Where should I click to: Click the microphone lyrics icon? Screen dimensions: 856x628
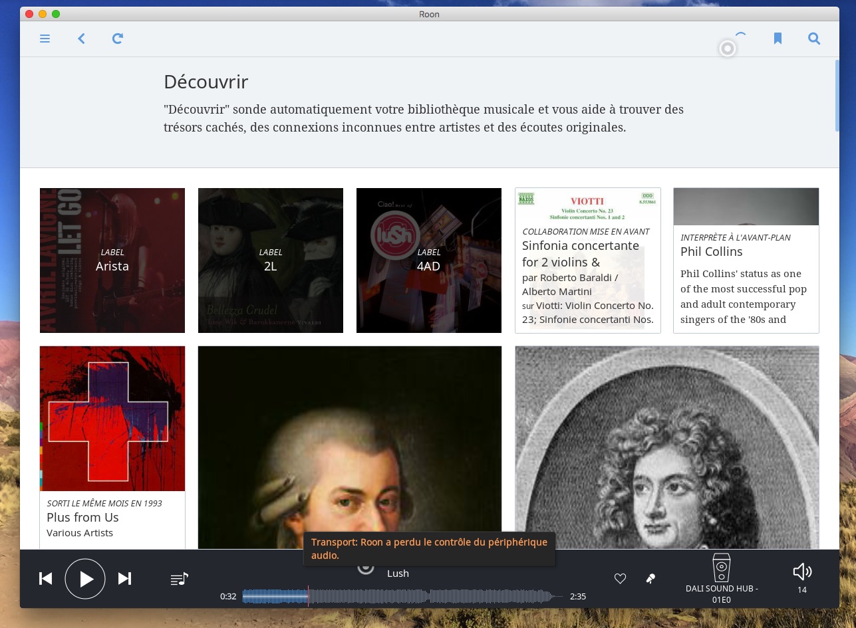[650, 579]
